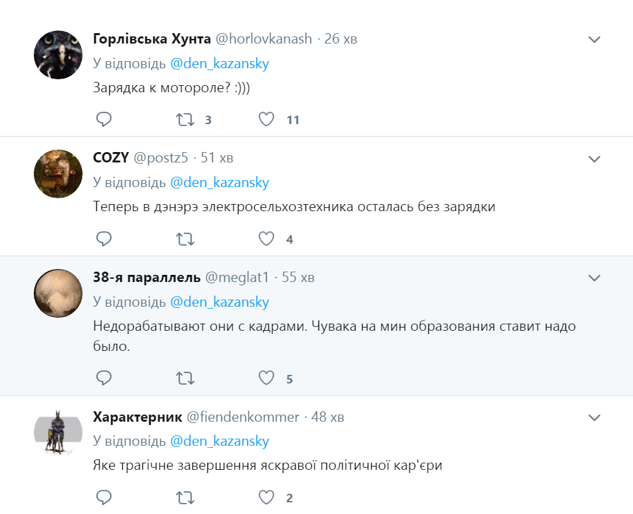
Task: Click the reply icon on COZY's tweet
Action: click(103, 238)
